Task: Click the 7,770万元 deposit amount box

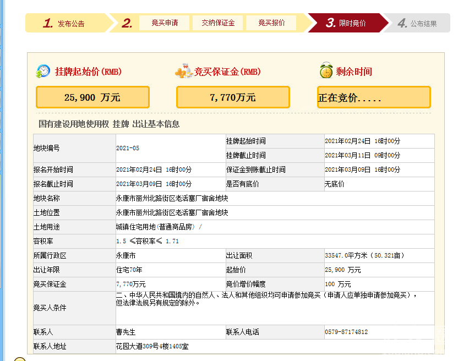Action: (x=233, y=97)
